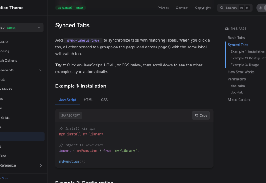
Task: Switch to the HTML tab
Action: 88,100
